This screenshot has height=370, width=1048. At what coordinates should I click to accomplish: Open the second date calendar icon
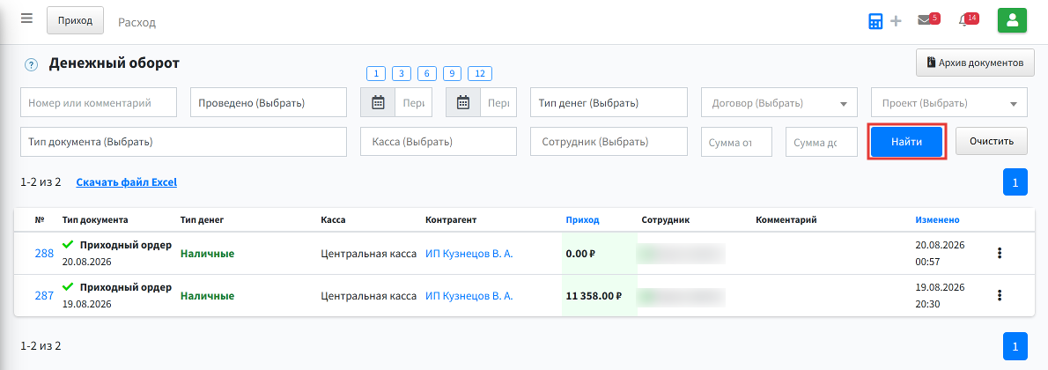tap(463, 102)
